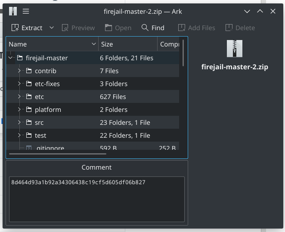The height and width of the screenshot is (232, 285).
Task: Click the '2 Folders' size cell
Action: click(x=114, y=110)
